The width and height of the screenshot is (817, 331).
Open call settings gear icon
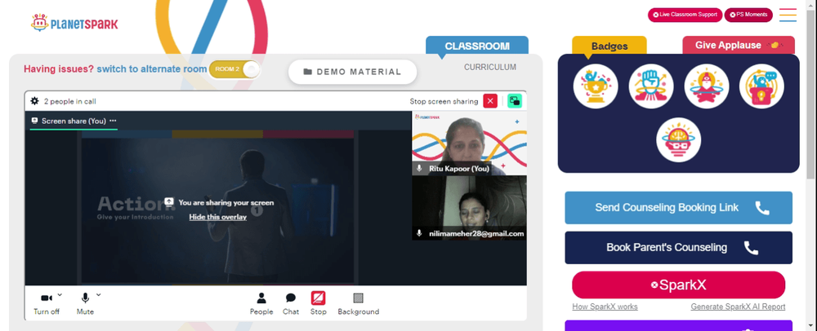point(35,101)
